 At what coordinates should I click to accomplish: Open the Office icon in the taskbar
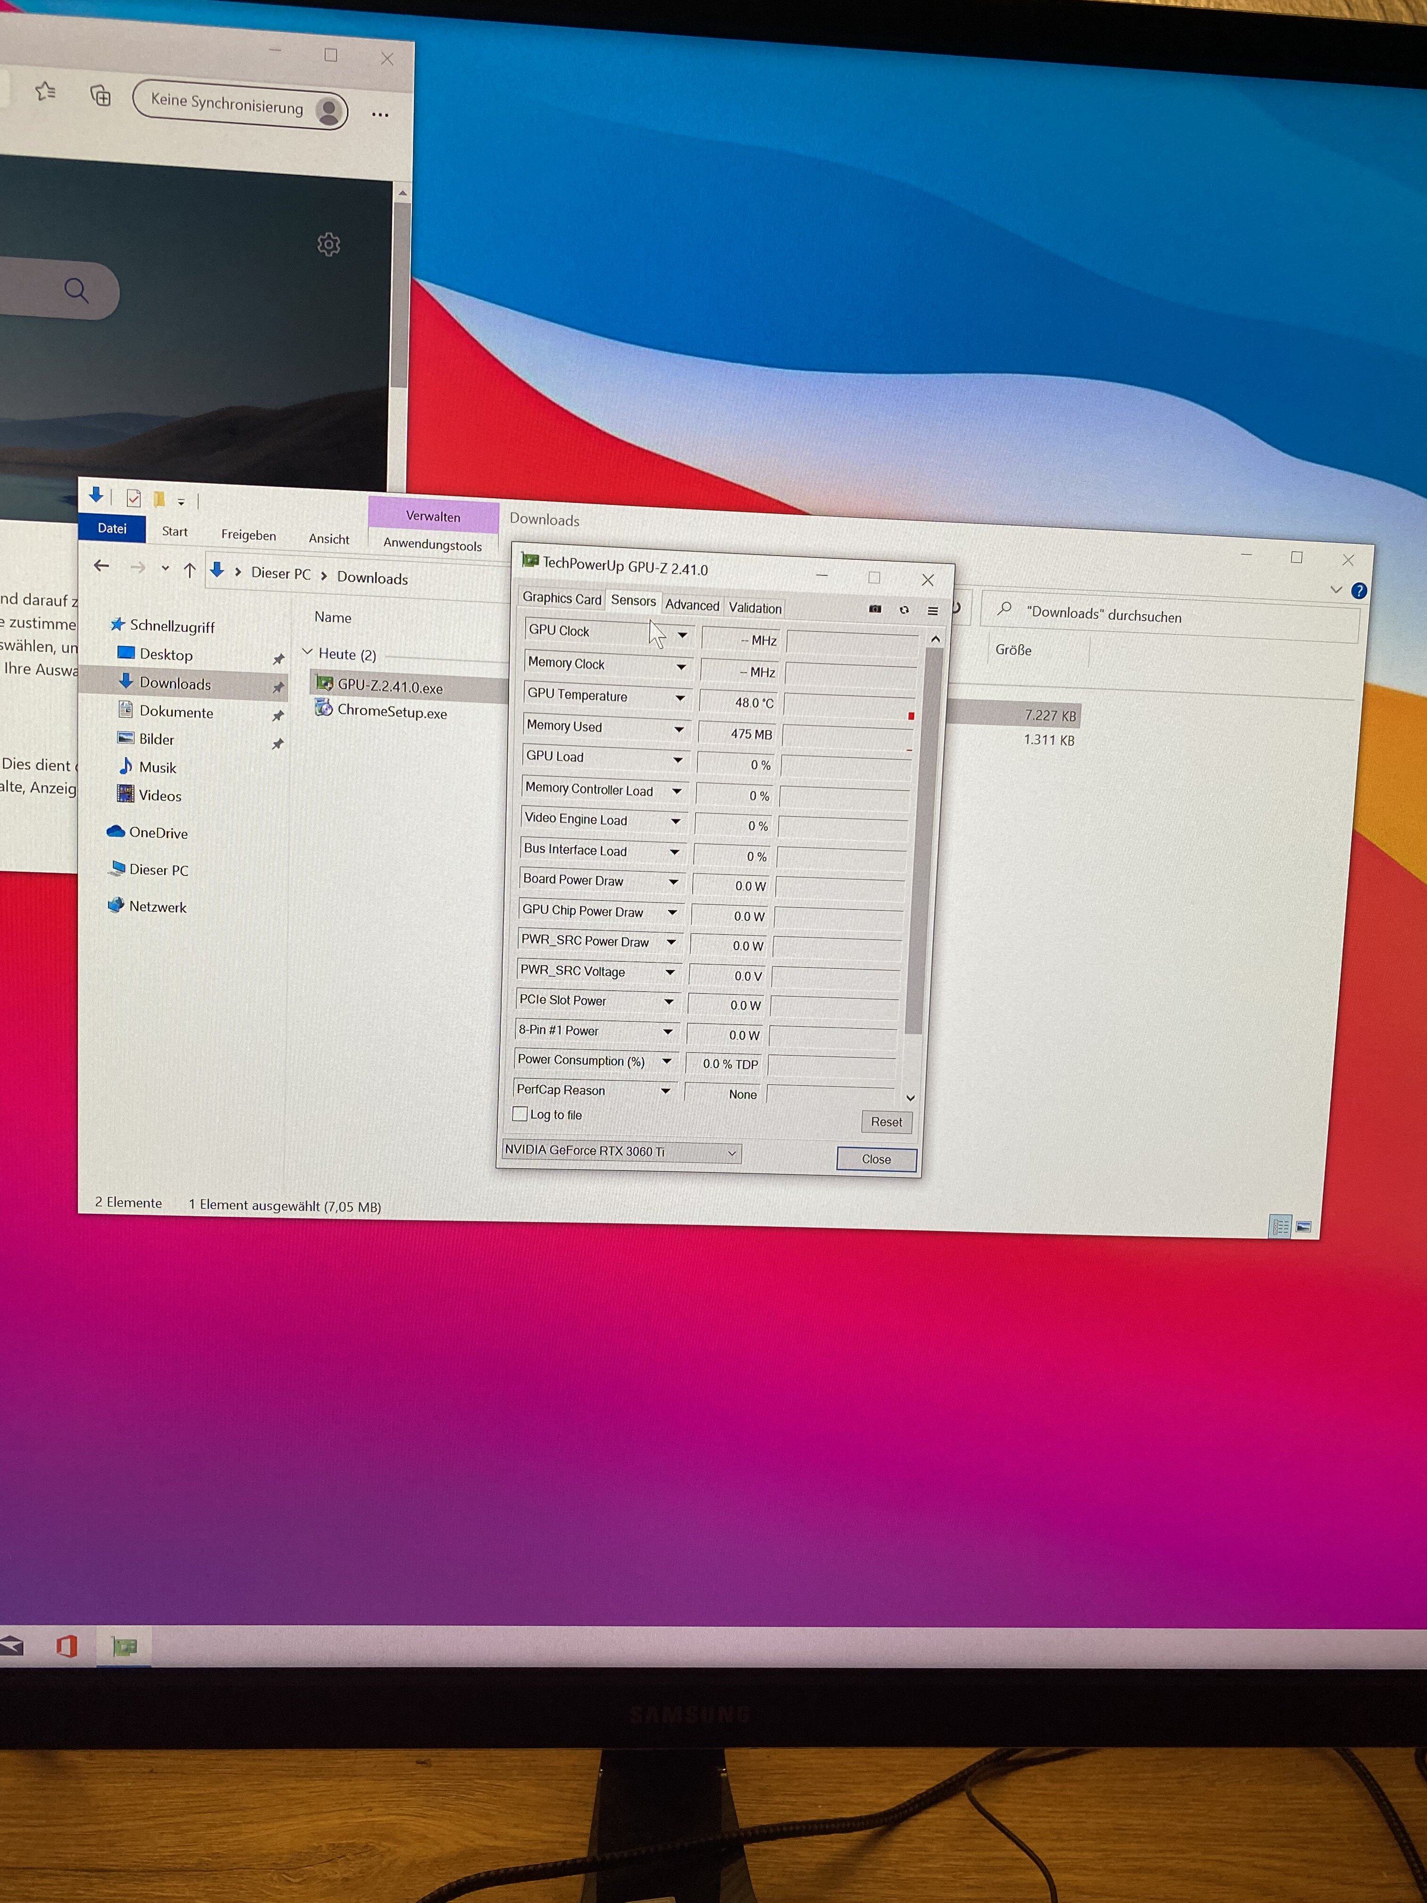pyautogui.click(x=67, y=1646)
